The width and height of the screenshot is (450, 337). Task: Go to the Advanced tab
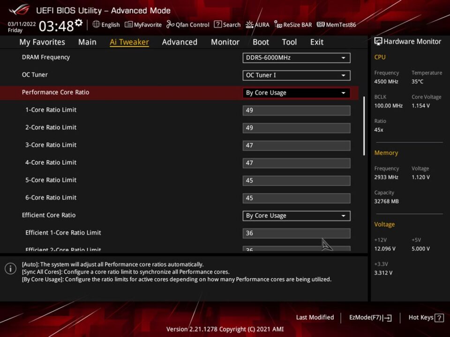(x=180, y=42)
